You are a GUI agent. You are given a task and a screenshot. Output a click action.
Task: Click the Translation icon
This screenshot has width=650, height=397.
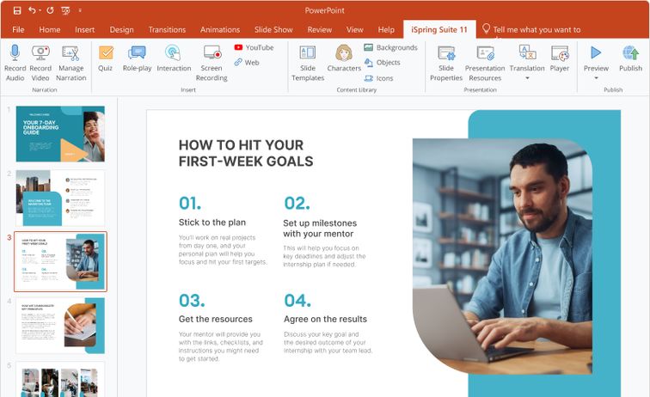point(527,52)
